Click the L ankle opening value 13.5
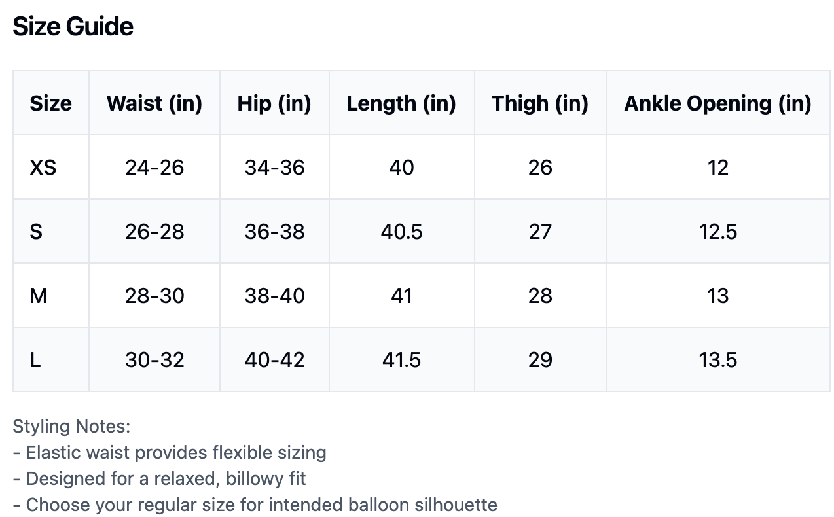The width and height of the screenshot is (834, 517). tap(717, 360)
